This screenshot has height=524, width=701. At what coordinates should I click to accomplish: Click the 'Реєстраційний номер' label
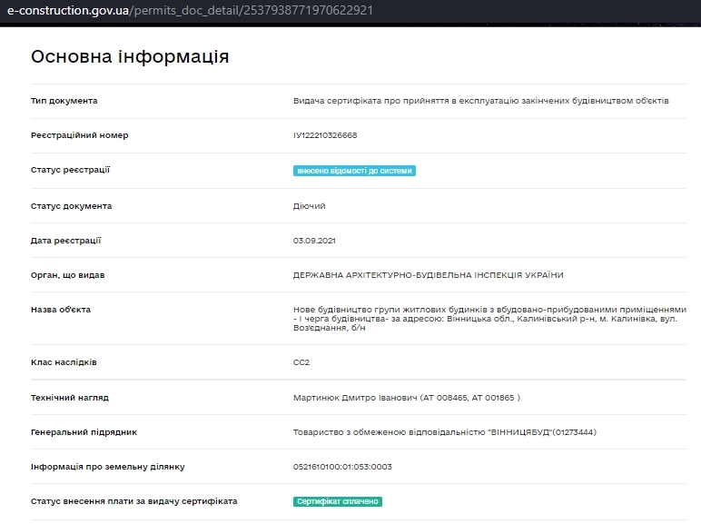[x=80, y=135]
